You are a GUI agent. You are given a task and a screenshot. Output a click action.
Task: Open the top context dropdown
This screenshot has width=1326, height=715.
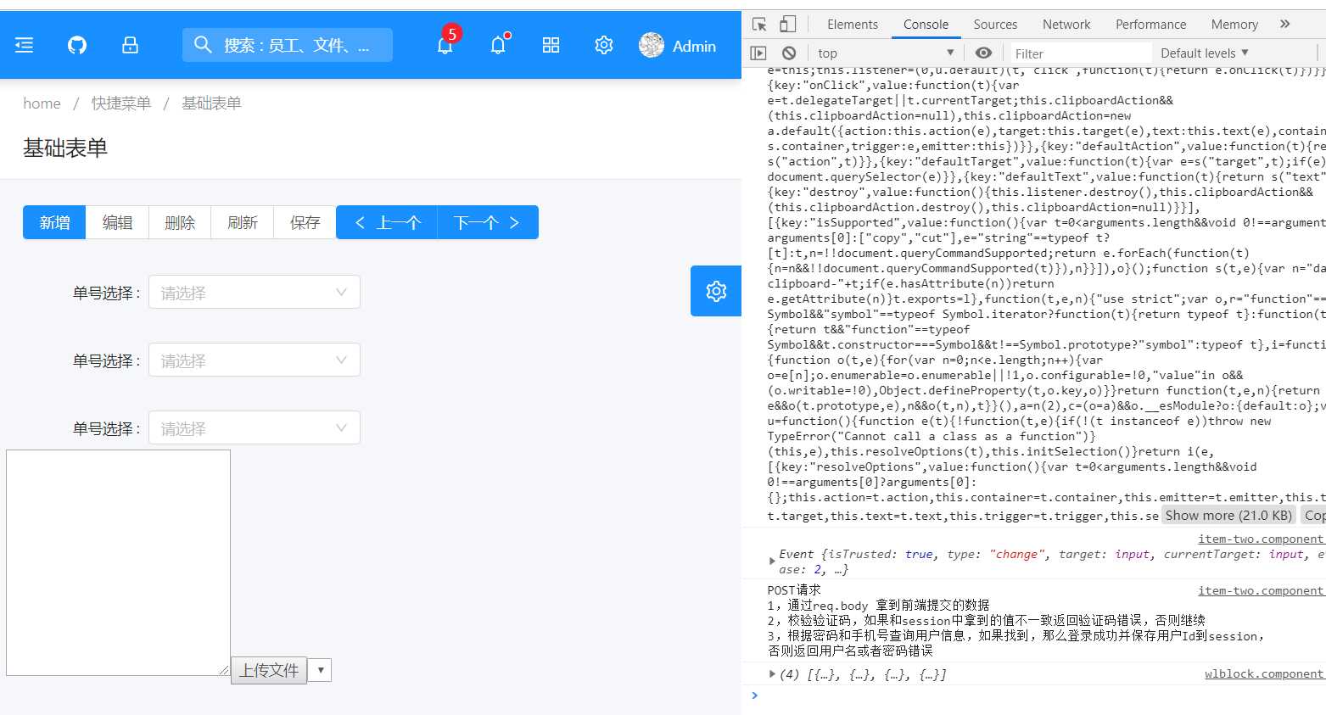[885, 53]
